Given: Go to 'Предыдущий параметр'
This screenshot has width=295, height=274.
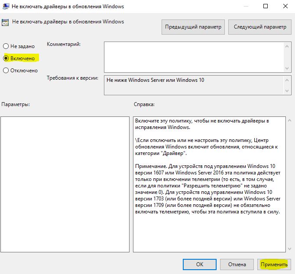Looking at the screenshot, I should [x=193, y=27].
